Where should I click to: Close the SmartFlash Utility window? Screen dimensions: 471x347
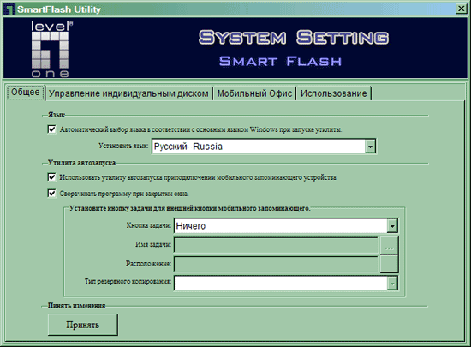(461, 9)
